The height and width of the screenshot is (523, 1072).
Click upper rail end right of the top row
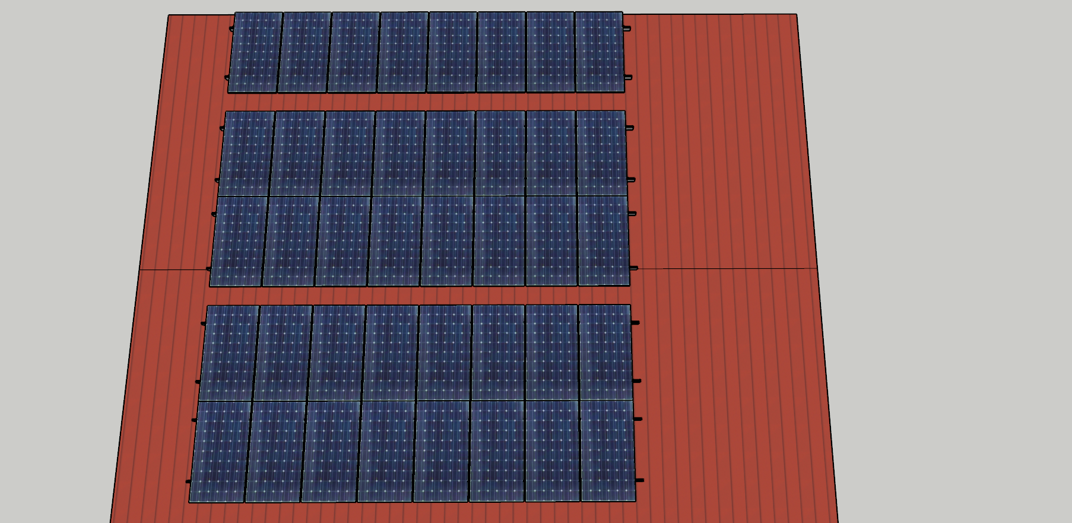pos(627,28)
